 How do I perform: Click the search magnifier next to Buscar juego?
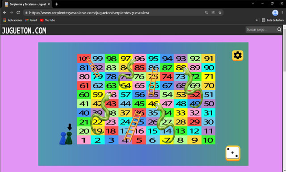279,29
